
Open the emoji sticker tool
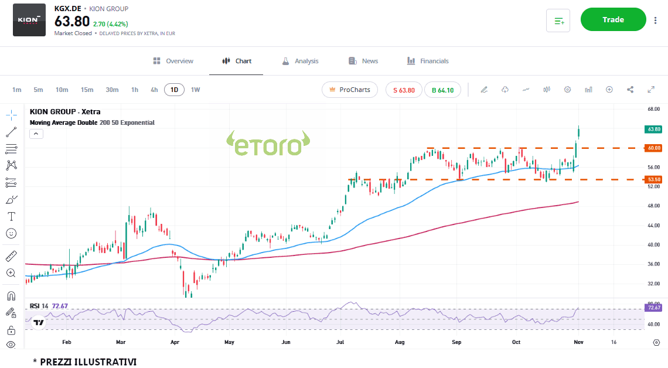[11, 233]
